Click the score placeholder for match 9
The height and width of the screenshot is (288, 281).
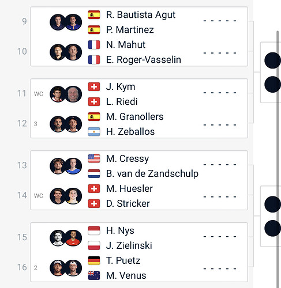click(x=220, y=21)
